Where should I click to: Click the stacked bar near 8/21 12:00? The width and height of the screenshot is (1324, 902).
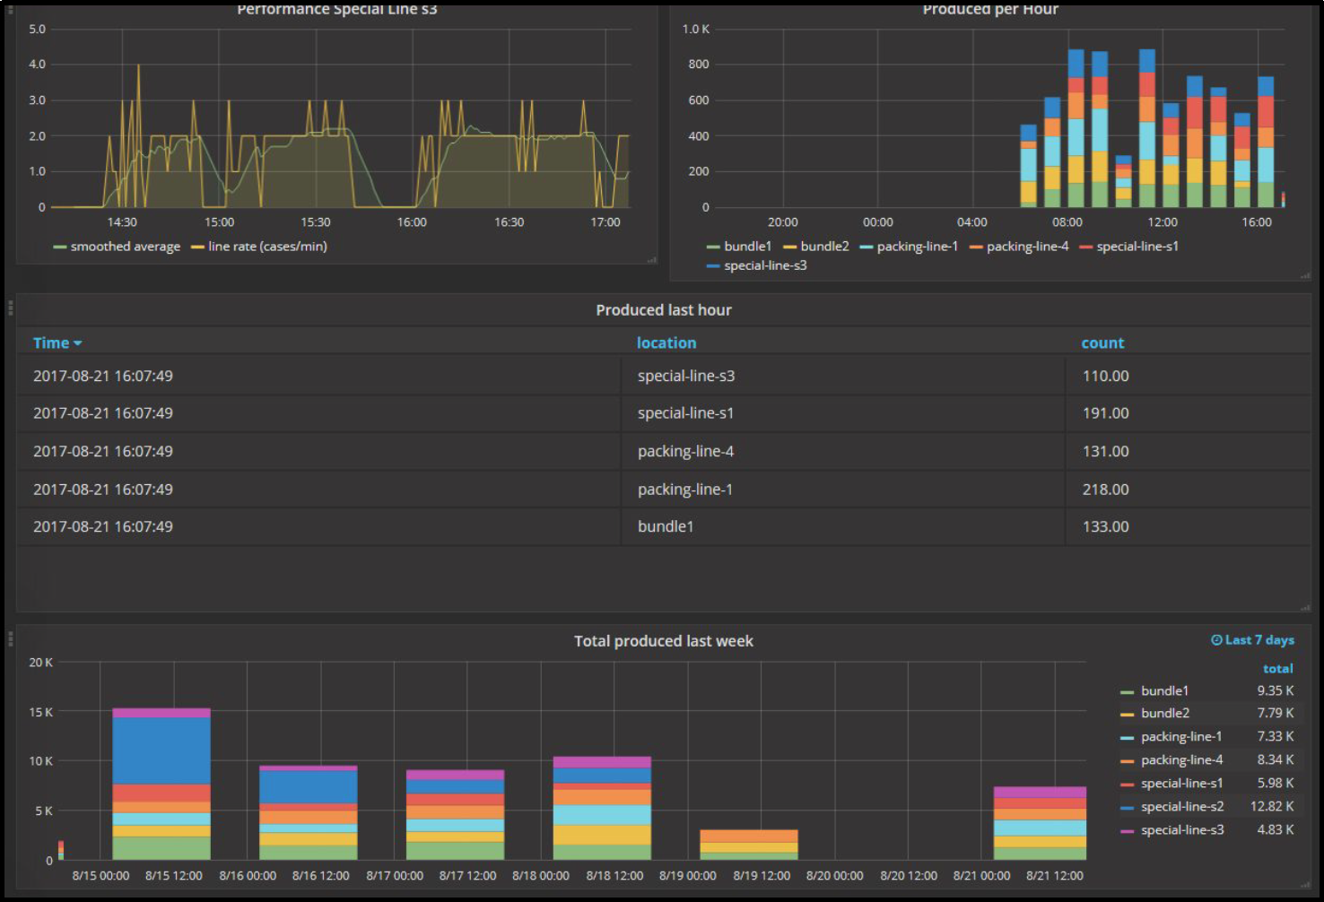pos(1040,824)
